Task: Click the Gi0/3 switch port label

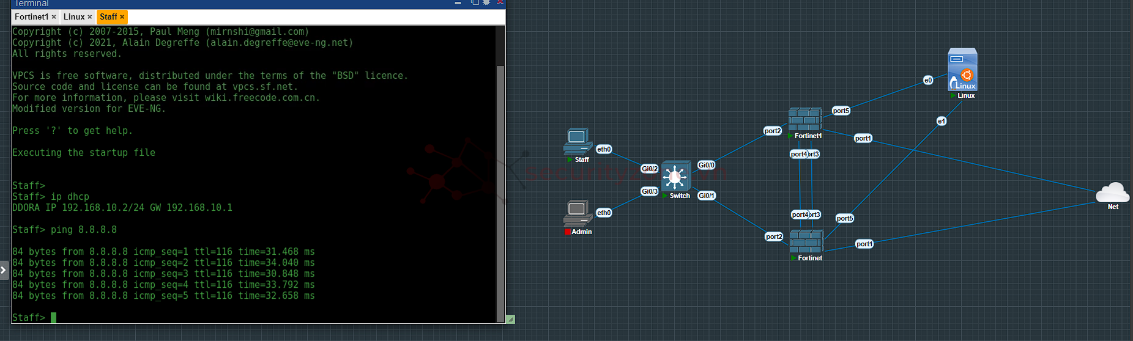Action: (650, 191)
